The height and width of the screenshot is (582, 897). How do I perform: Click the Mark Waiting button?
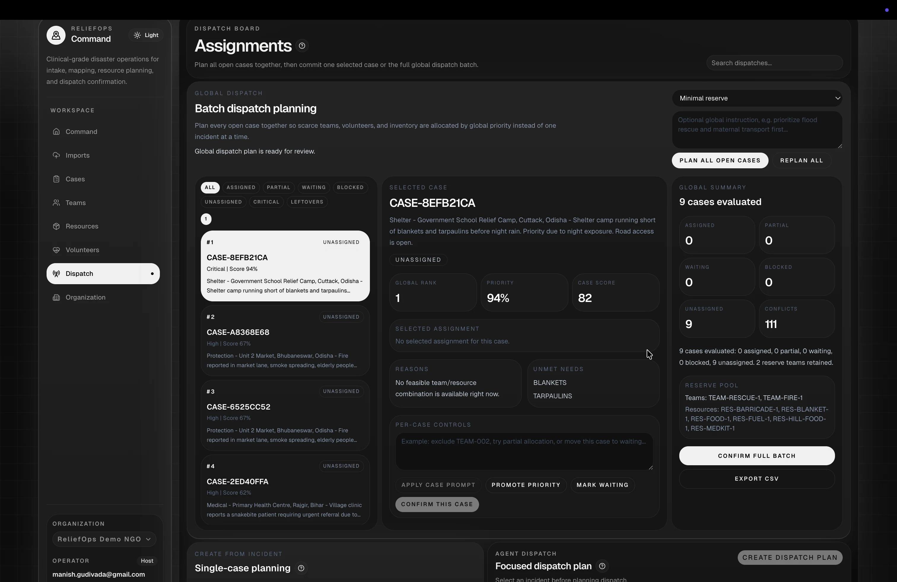(603, 485)
